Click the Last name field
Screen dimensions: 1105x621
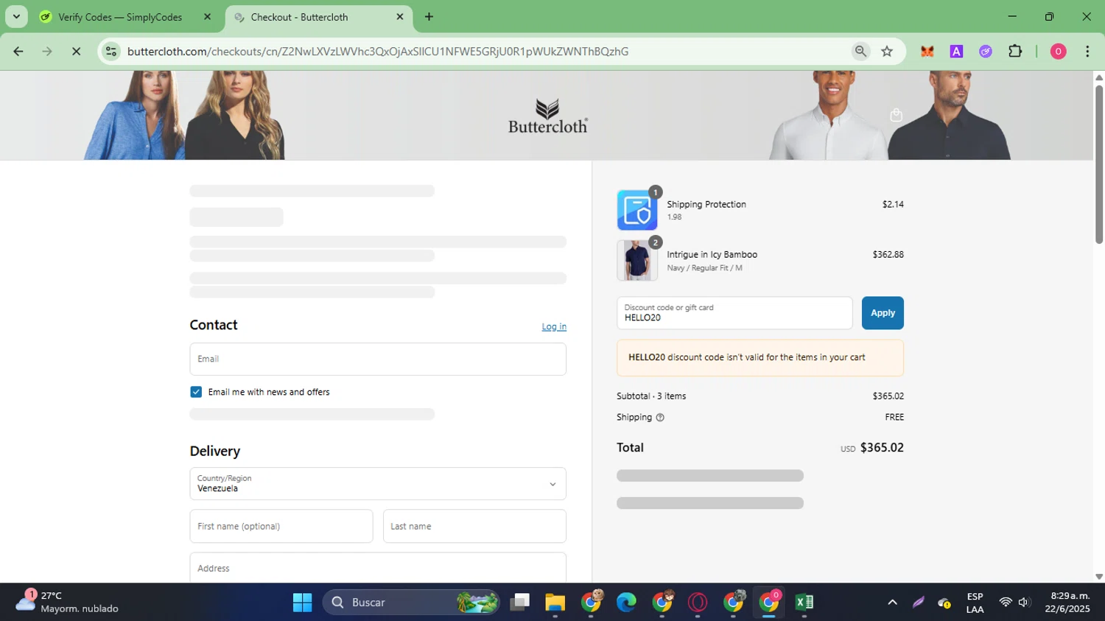474,526
